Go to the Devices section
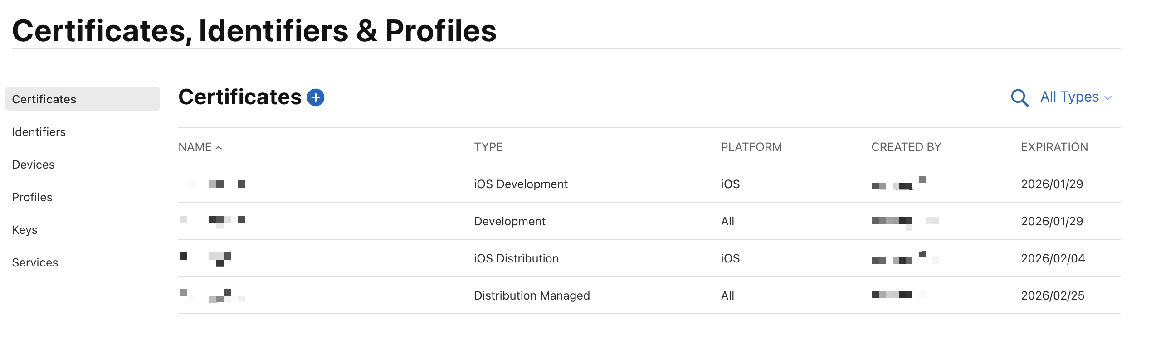 click(33, 165)
